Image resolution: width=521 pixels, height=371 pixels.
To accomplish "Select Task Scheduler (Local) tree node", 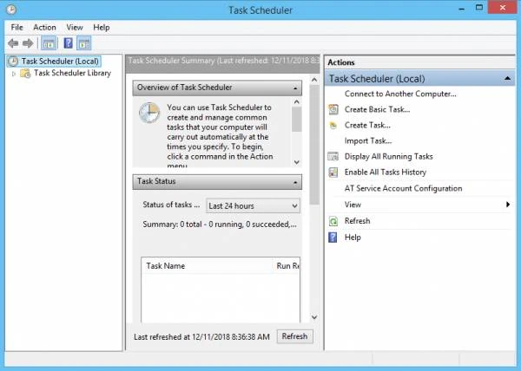I will [60, 62].
